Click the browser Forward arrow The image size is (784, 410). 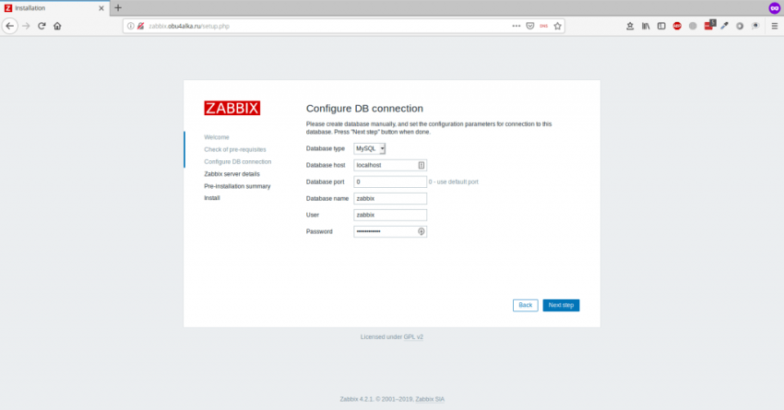click(26, 26)
